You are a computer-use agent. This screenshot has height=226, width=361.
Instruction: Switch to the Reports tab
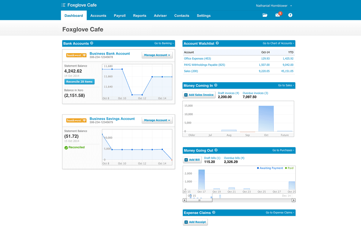(x=140, y=16)
